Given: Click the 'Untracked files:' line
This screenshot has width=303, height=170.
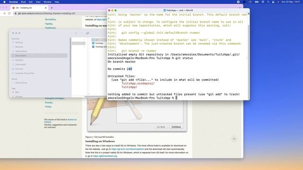Looking at the screenshot, I should pyautogui.click(x=122, y=76).
